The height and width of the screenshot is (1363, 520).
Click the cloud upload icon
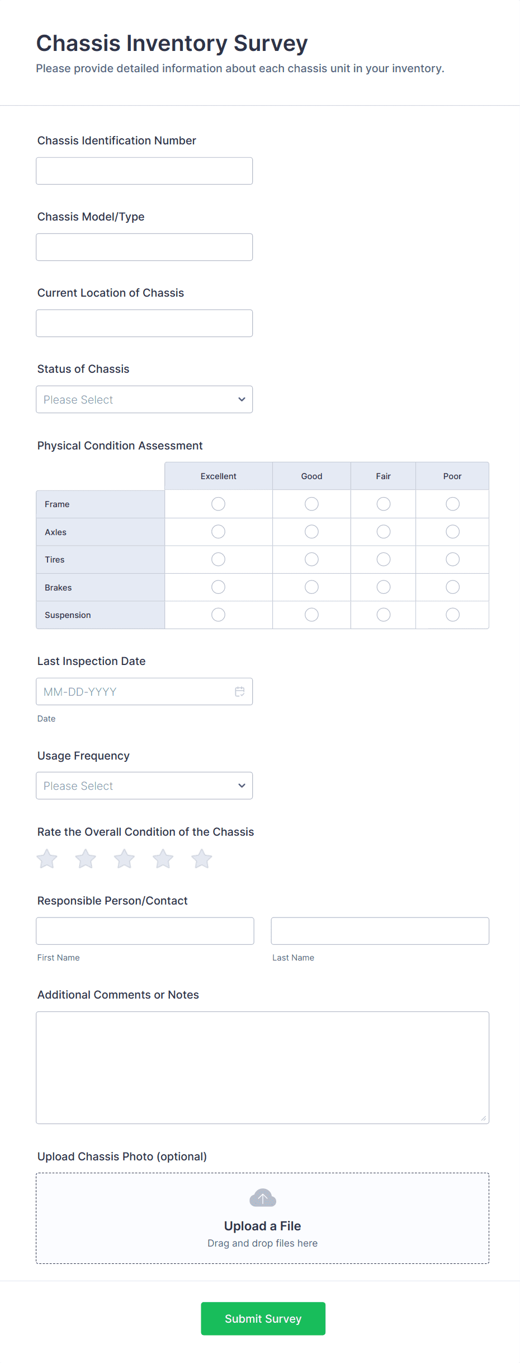(x=262, y=1198)
